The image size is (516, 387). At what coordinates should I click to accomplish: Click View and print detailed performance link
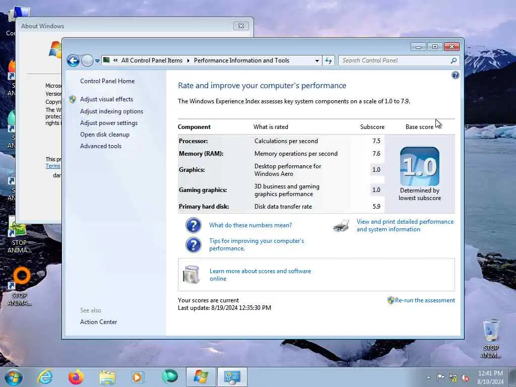[x=405, y=225]
